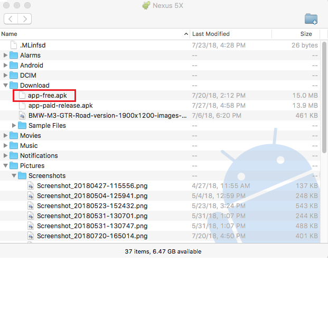Click the vertical scrollbar
Screen dimensions: 328x309
tap(324, 95)
